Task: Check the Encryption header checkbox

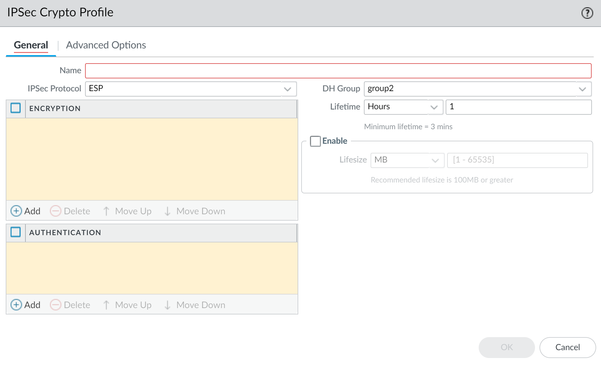Action: coord(16,108)
